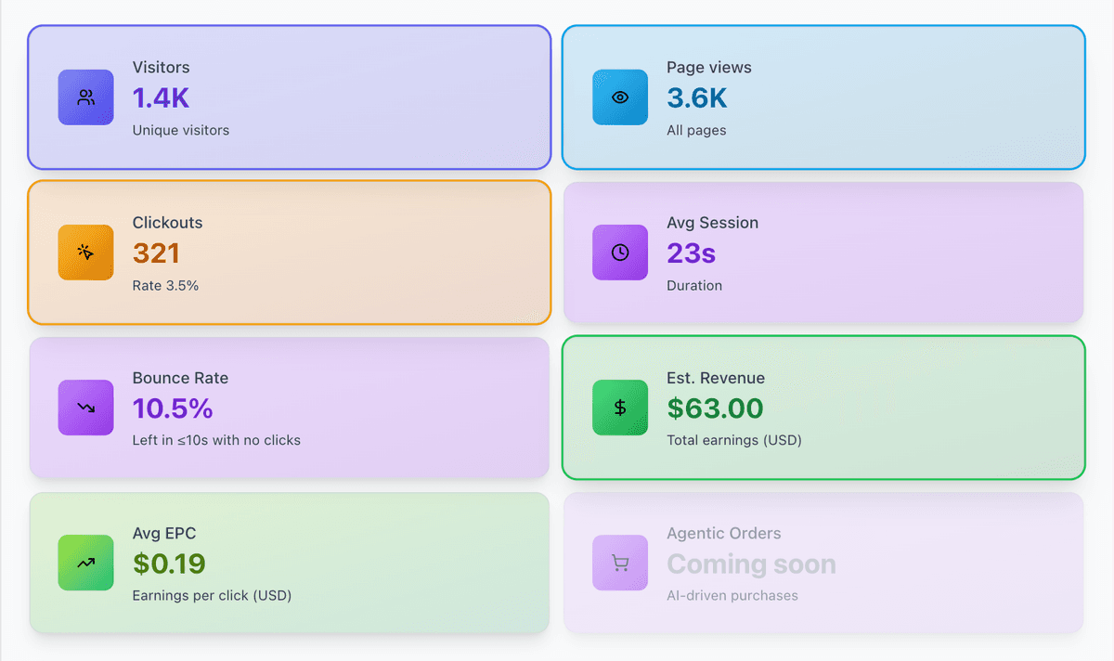Click the 1.4K visitors value
The image size is (1114, 661).
(x=161, y=97)
